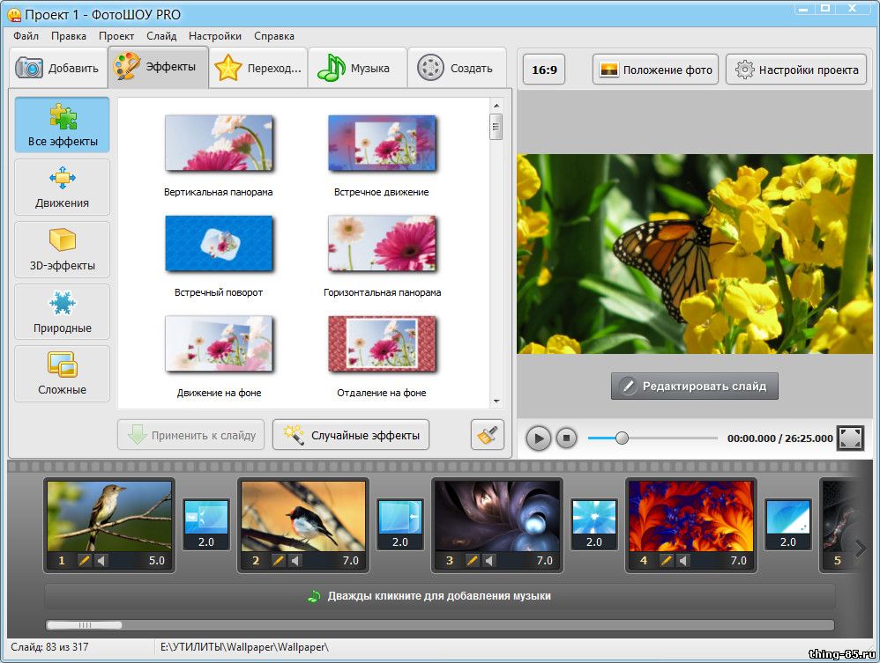Choose the Движение на фоне effect

(x=219, y=357)
